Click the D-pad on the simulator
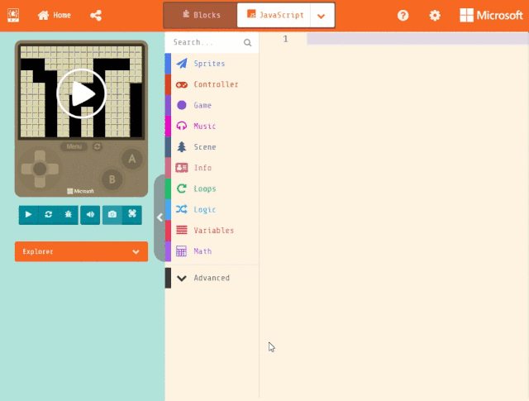529x401 pixels. [x=40, y=169]
